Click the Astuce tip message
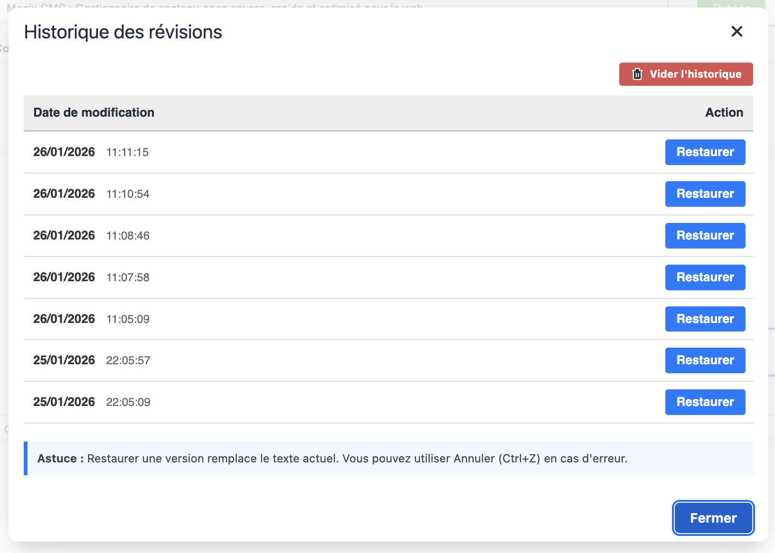 [332, 459]
